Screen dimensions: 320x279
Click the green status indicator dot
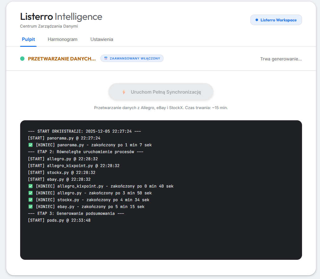click(x=22, y=59)
